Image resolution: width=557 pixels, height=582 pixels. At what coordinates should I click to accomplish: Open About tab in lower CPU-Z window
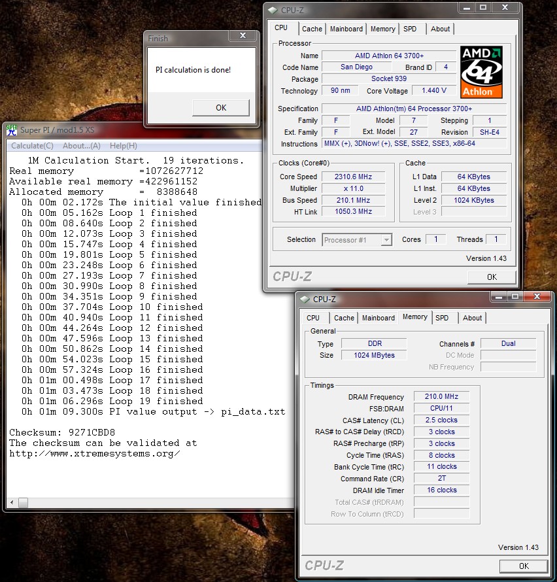pos(472,318)
